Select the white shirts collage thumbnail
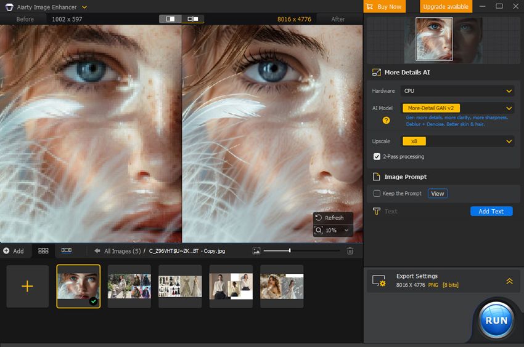The height and width of the screenshot is (347, 524). pyautogui.click(x=231, y=286)
